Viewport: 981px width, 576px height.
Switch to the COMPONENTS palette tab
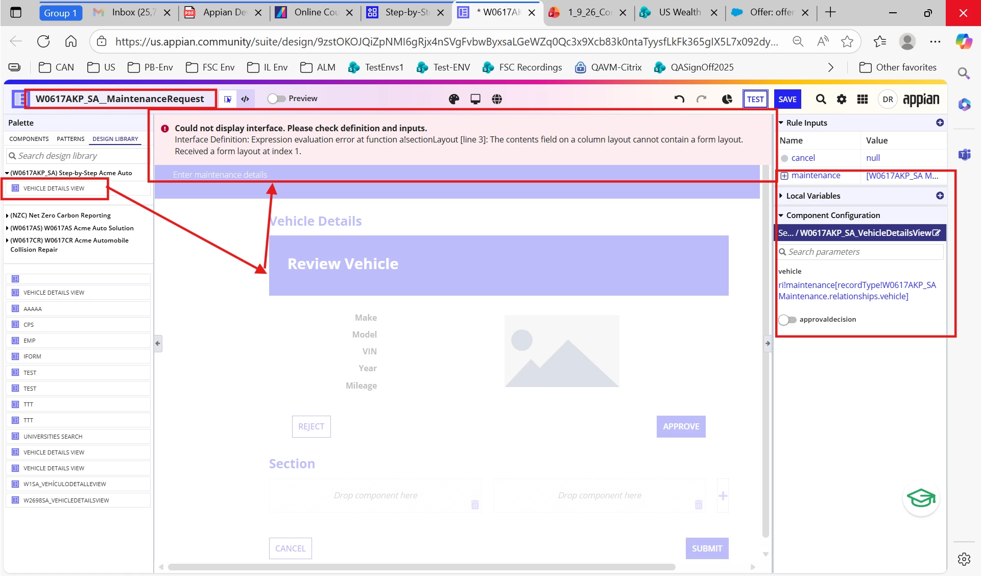29,139
